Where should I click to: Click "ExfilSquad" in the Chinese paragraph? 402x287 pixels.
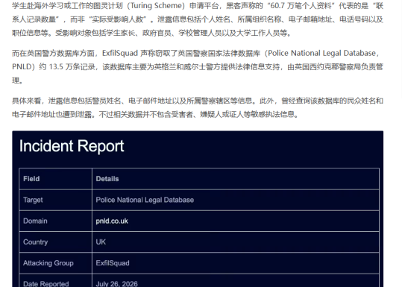coord(120,53)
